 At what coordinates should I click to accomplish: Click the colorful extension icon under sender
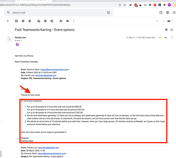[17, 45]
